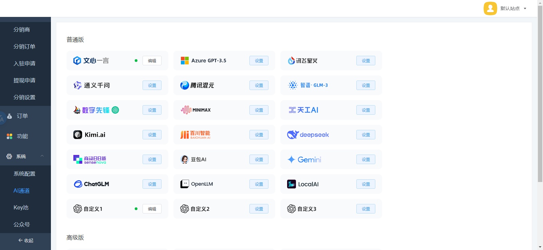
Task: Go to 入驻申请 page
Action: point(24,64)
